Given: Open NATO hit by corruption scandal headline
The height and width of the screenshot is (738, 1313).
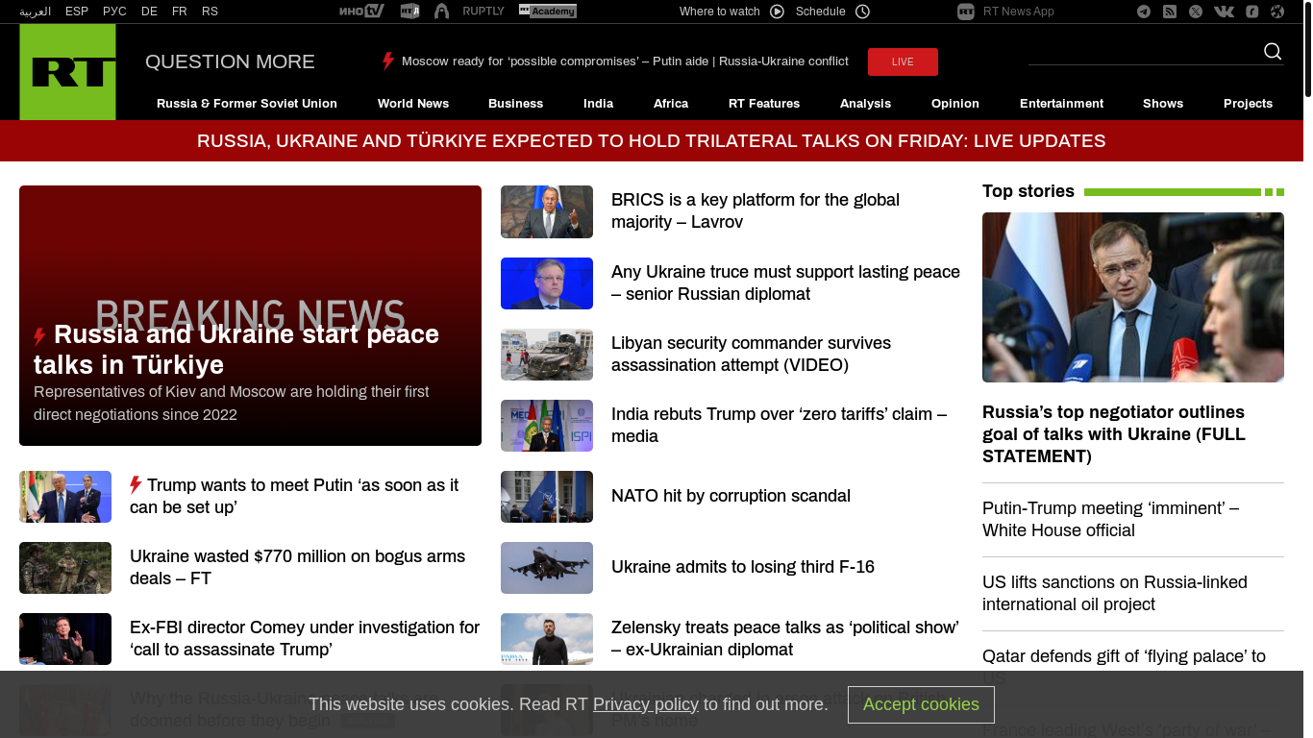Looking at the screenshot, I should tap(731, 496).
